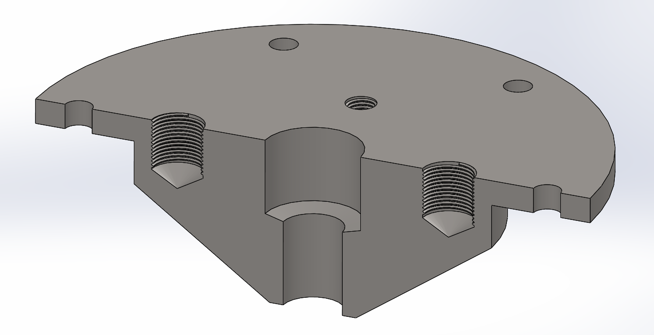Viewport: 654px width, 335px height.
Task: Select the left sectioned threaded hole
Action: (x=178, y=149)
